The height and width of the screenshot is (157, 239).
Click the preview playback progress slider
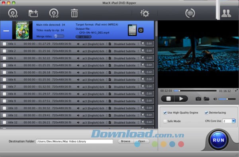tap(195, 91)
